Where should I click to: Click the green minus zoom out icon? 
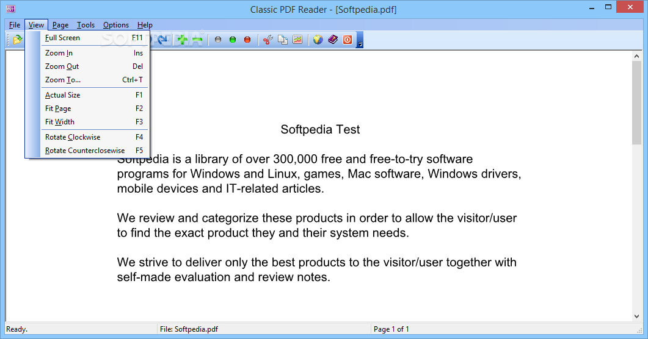coord(197,40)
